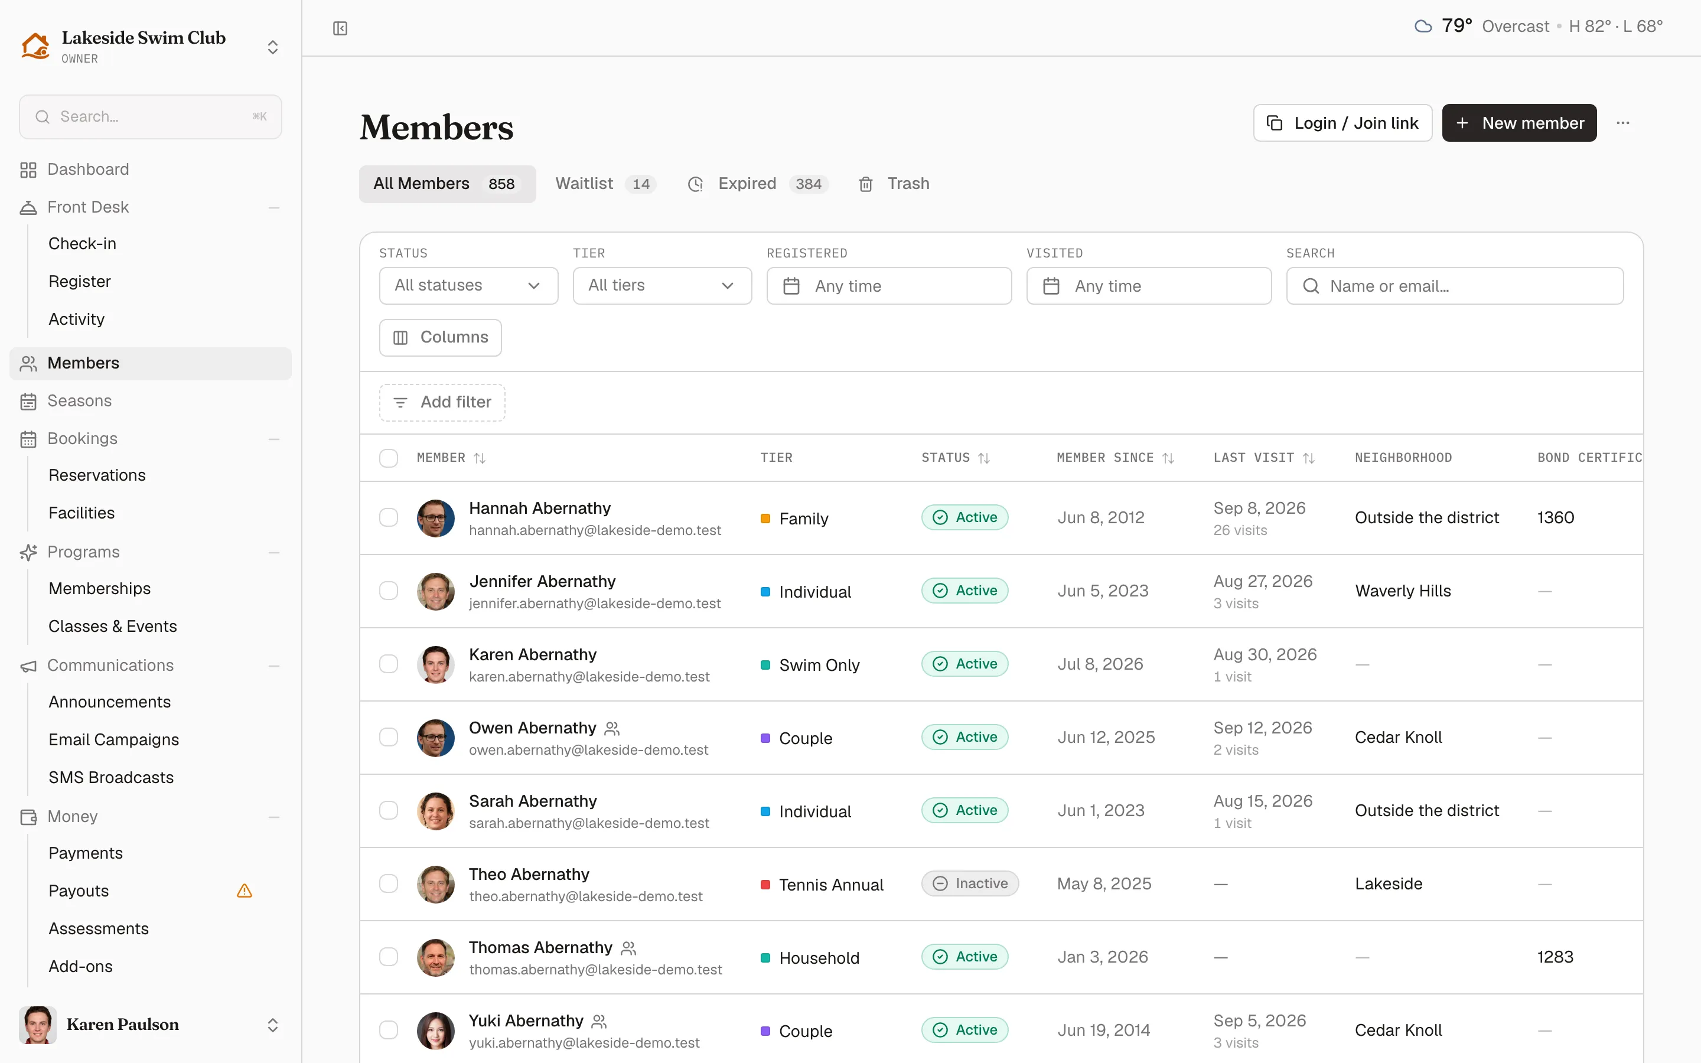Viewport: 1701px width, 1063px height.
Task: Collapse the Bookings section
Action: tap(274, 439)
